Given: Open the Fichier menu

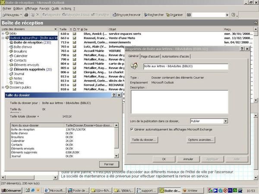Looking at the screenshot, I should click(7, 9).
